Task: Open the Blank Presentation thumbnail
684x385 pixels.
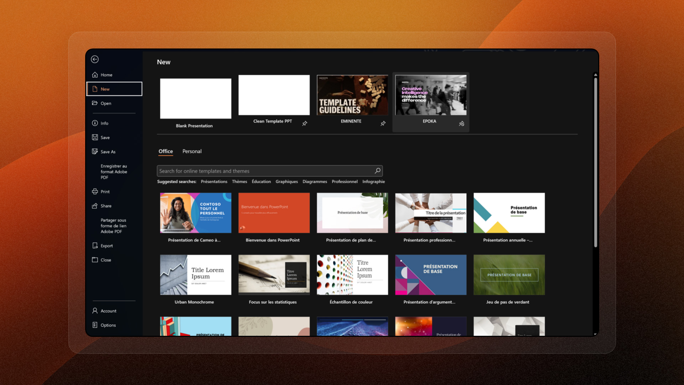Action: (x=196, y=99)
